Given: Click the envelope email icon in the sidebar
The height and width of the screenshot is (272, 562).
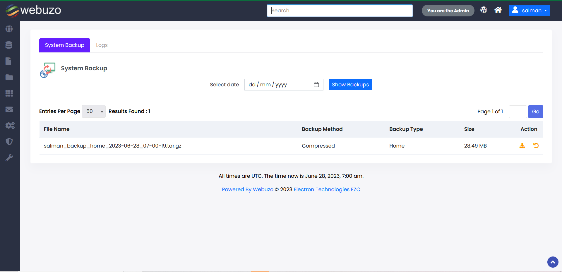Looking at the screenshot, I should (9, 110).
